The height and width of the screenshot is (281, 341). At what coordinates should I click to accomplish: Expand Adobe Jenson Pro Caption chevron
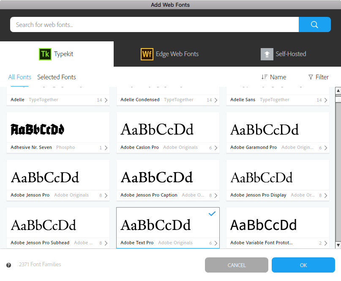pyautogui.click(x=216, y=195)
